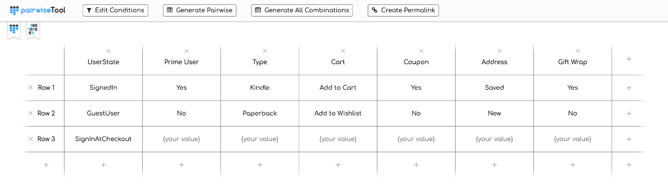Delete the Gift Wrap column
The height and width of the screenshot is (194, 668).
point(578,51)
